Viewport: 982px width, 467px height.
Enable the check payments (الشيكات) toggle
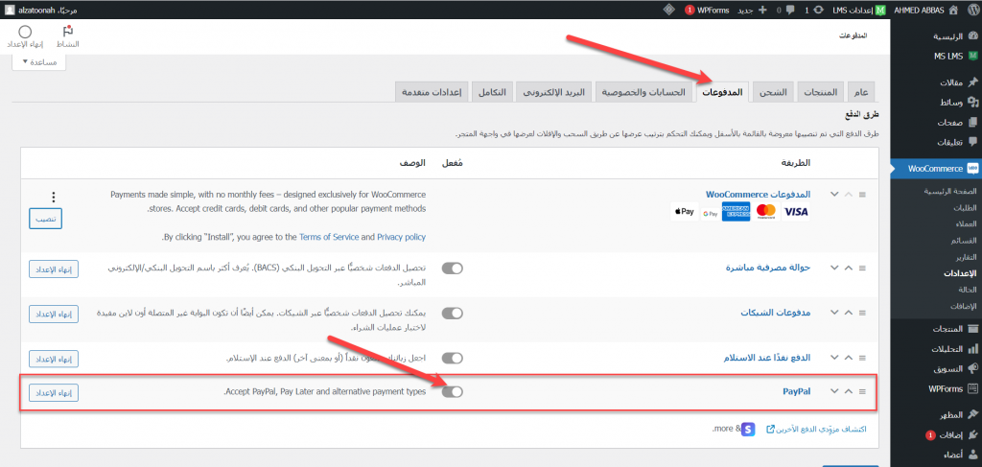click(453, 313)
